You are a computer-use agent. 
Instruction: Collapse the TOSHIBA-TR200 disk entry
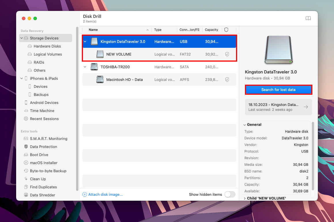coord(85,67)
